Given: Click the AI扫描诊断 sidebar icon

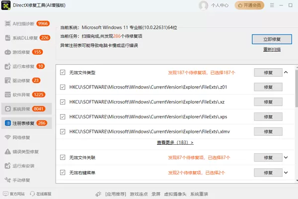Looking at the screenshot, I should coord(7,23).
